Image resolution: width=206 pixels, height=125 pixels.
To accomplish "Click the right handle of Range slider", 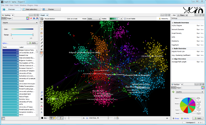I will (33, 35).
